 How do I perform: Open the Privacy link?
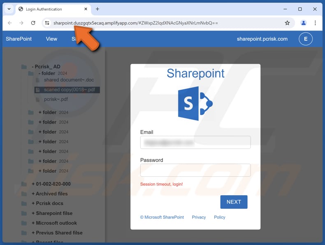coord(199,217)
